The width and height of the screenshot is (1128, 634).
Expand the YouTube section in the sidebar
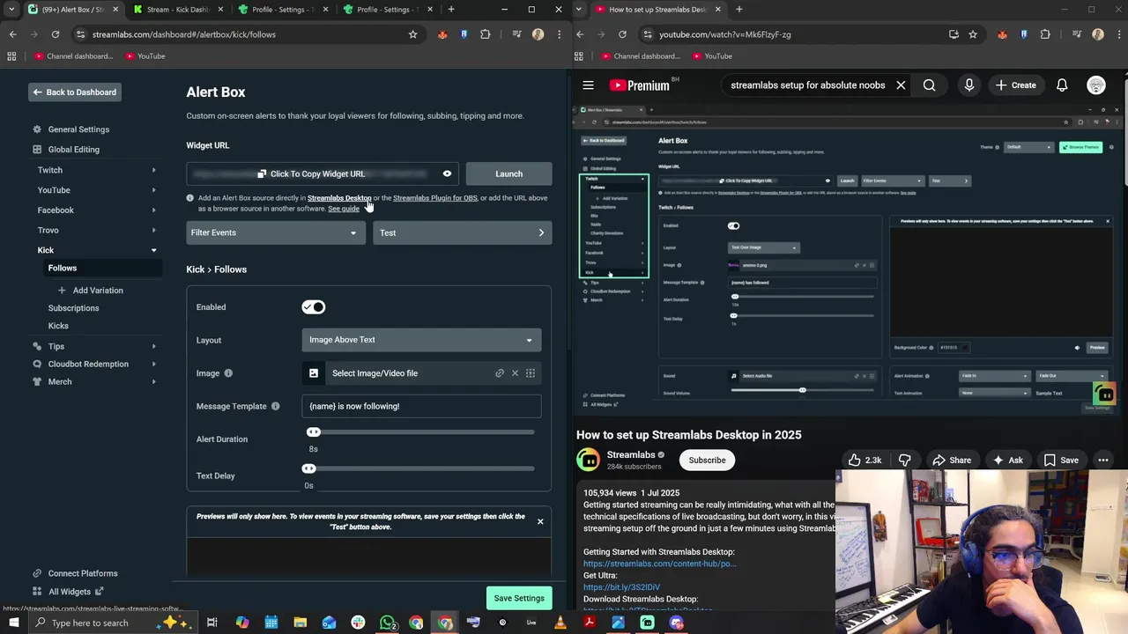click(x=153, y=190)
